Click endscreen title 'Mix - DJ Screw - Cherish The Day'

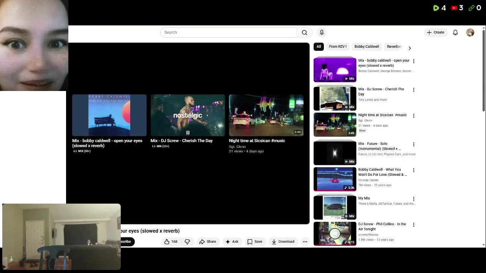pyautogui.click(x=181, y=141)
